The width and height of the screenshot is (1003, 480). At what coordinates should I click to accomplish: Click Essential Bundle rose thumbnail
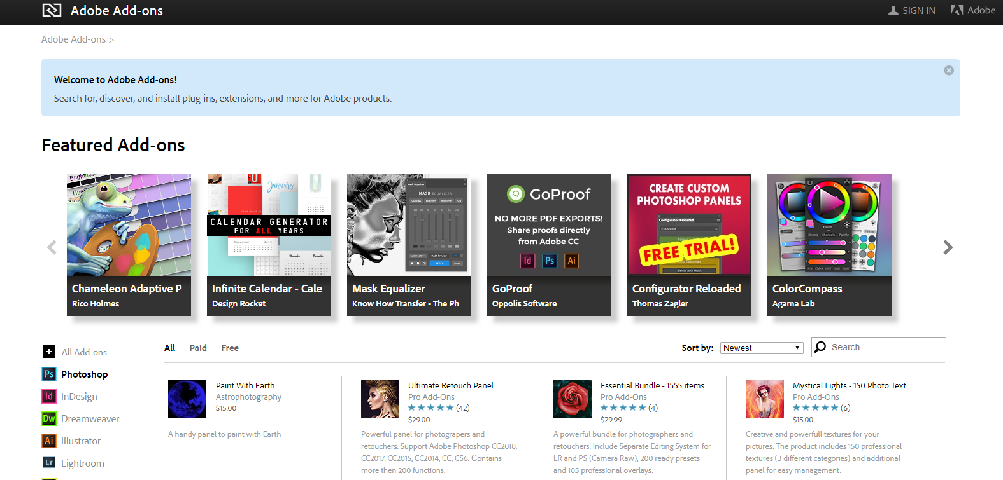coord(573,399)
